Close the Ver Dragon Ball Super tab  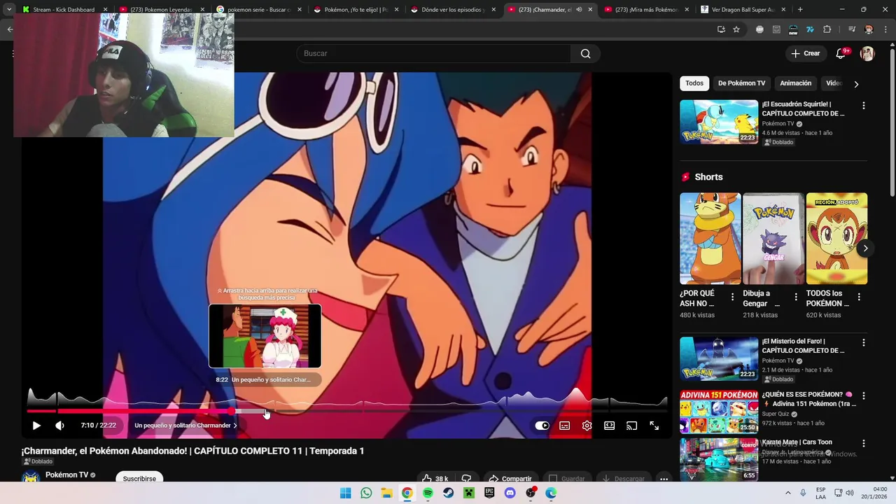784,10
